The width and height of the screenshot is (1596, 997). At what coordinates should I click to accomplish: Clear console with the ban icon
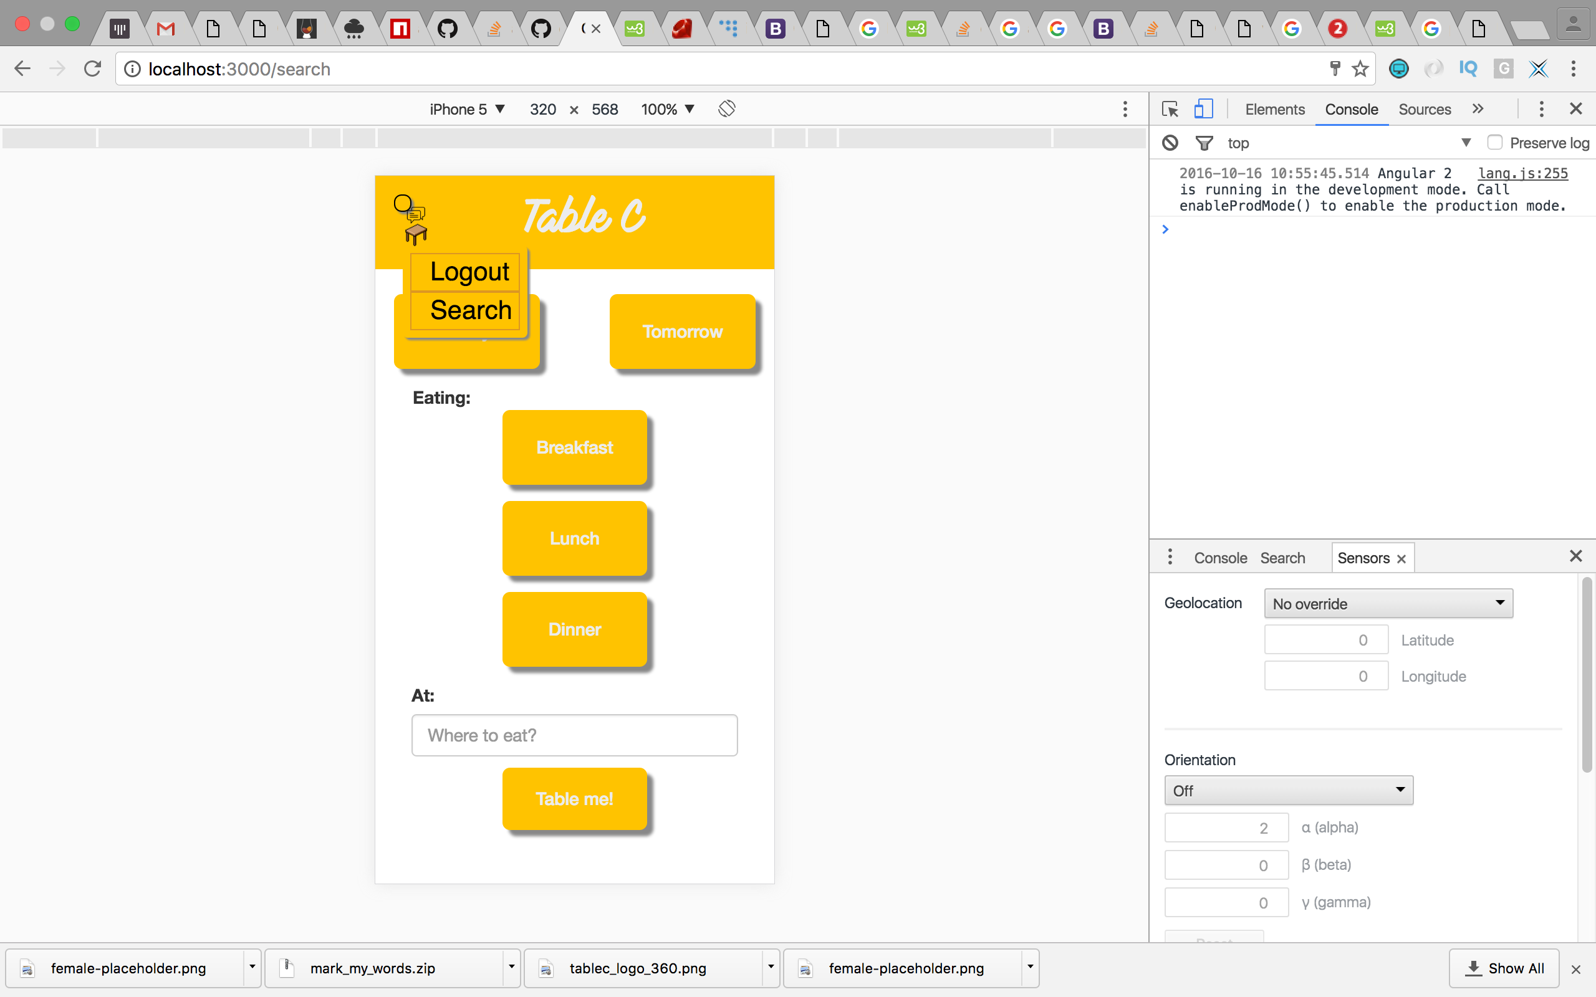(1170, 143)
